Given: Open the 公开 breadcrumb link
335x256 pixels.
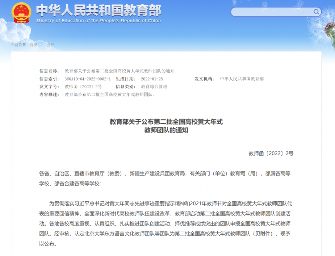Looking at the screenshot, I should tap(50, 45).
